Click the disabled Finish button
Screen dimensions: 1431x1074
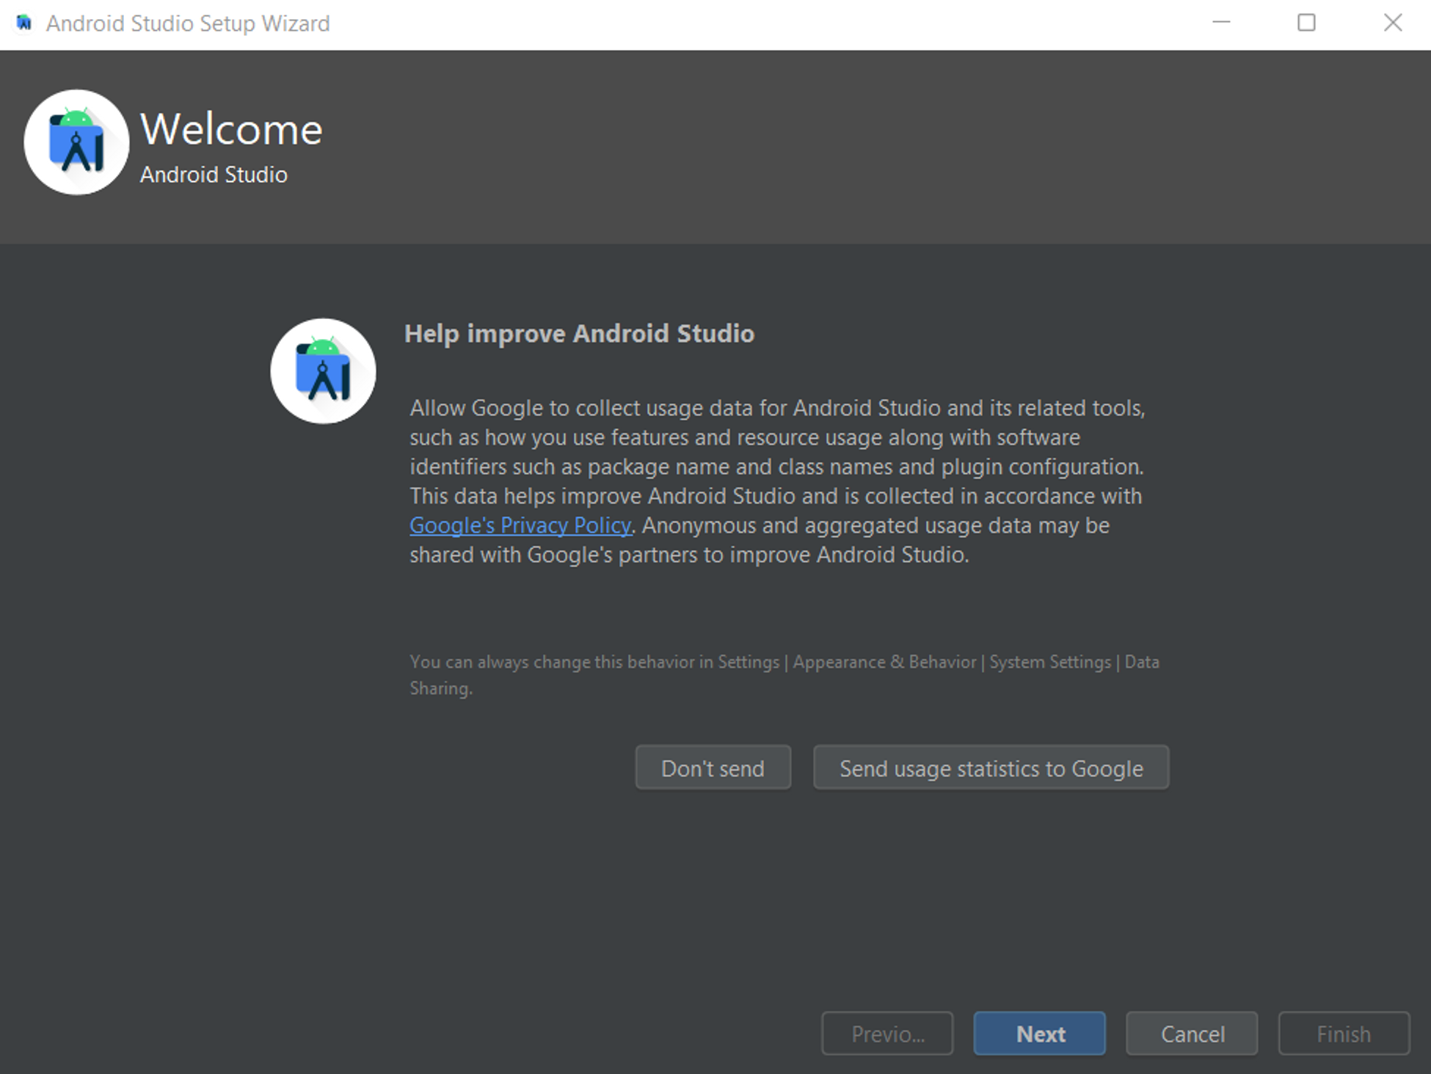click(1344, 1034)
